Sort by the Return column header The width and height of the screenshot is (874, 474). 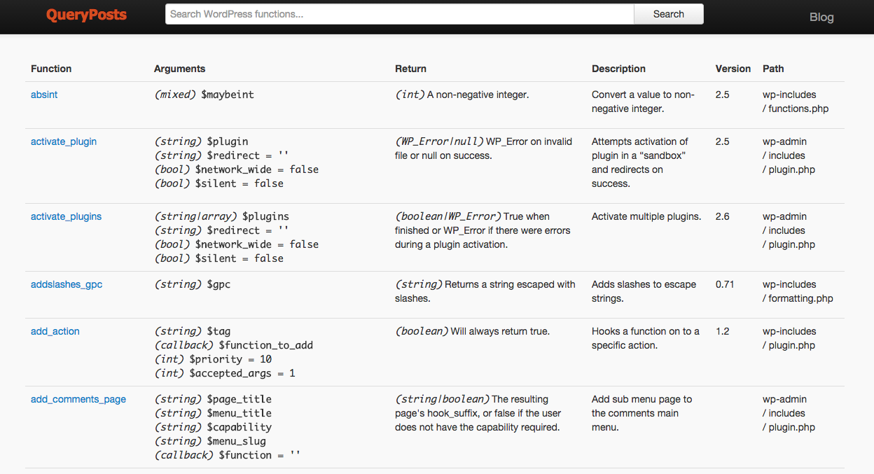pos(410,69)
